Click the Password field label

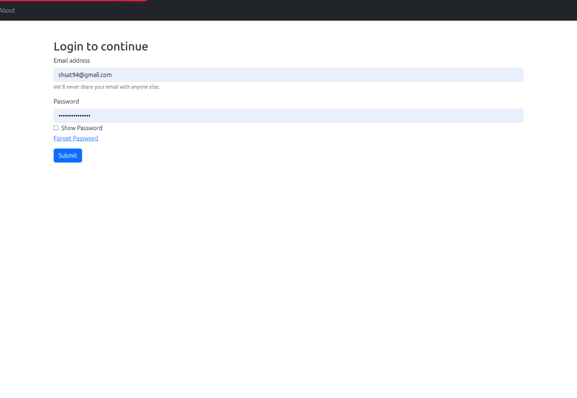point(66,101)
